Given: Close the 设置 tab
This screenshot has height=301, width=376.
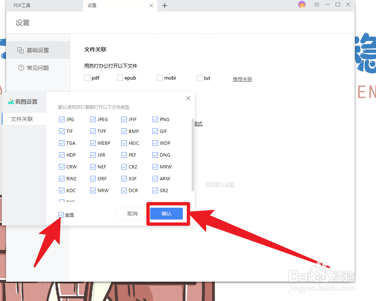Looking at the screenshot, I should tap(151, 6).
